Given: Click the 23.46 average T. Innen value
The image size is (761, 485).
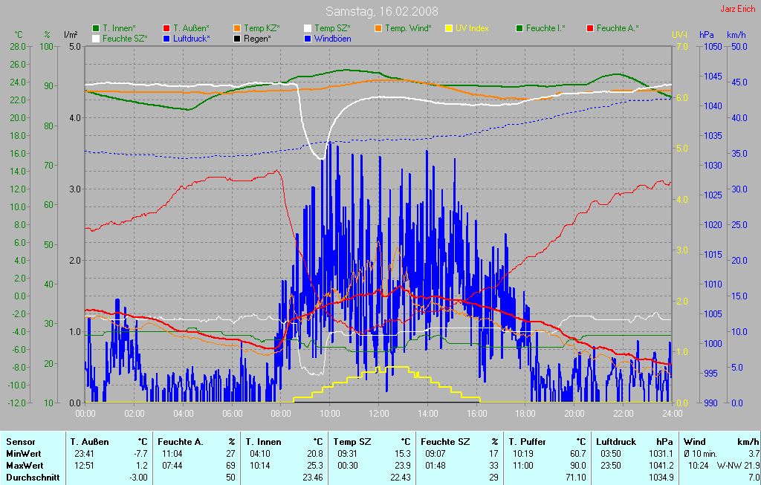Looking at the screenshot, I should [314, 478].
